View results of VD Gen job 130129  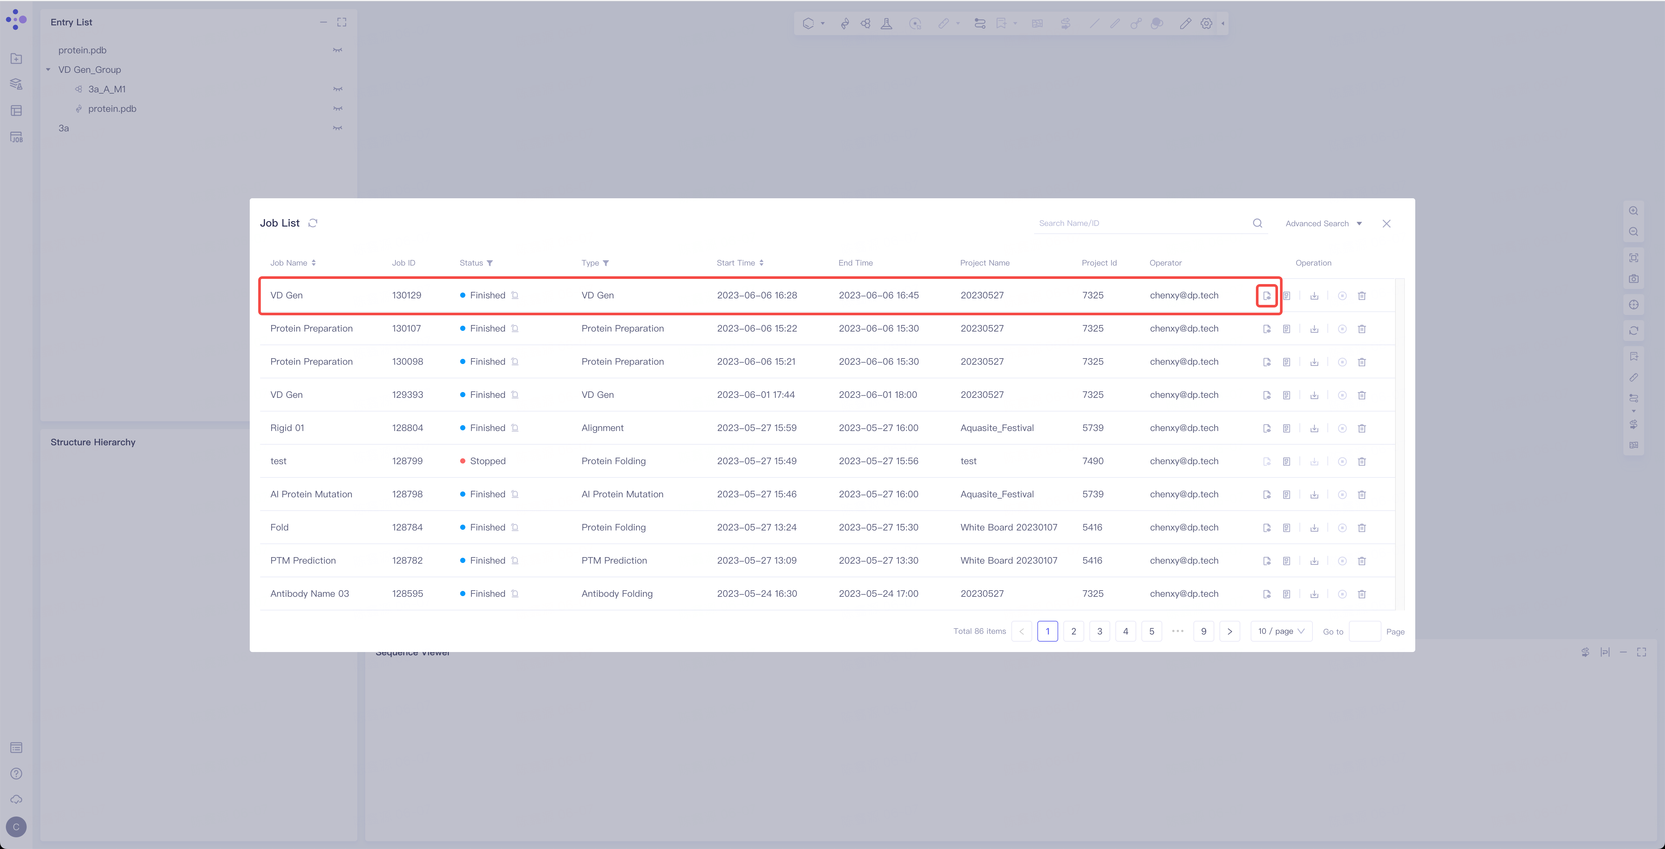coord(1267,296)
